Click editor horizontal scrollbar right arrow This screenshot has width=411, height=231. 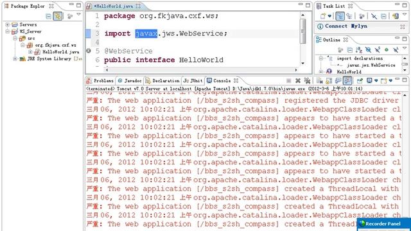pos(296,70)
